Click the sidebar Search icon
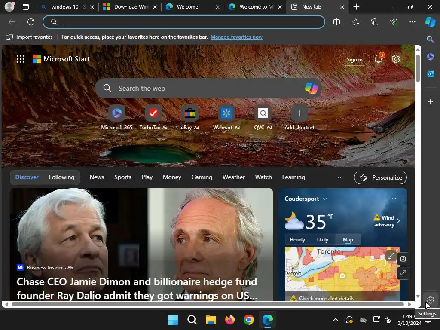Image resolution: width=440 pixels, height=330 pixels. tap(430, 39)
